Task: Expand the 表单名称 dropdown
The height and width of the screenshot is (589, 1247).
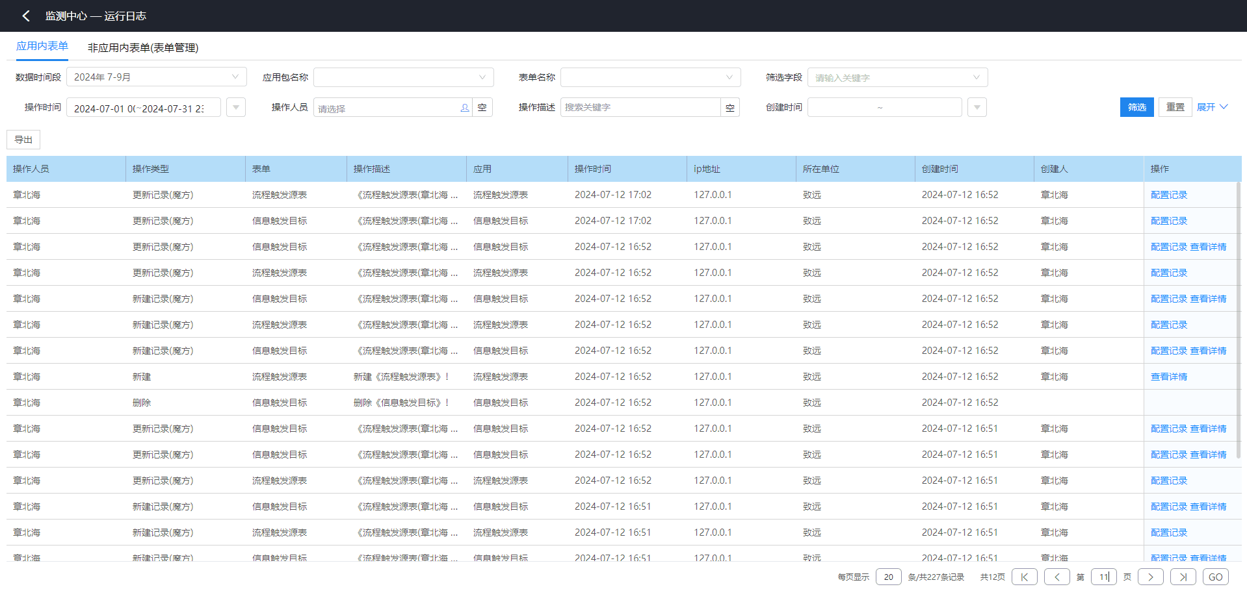Action: (x=651, y=77)
